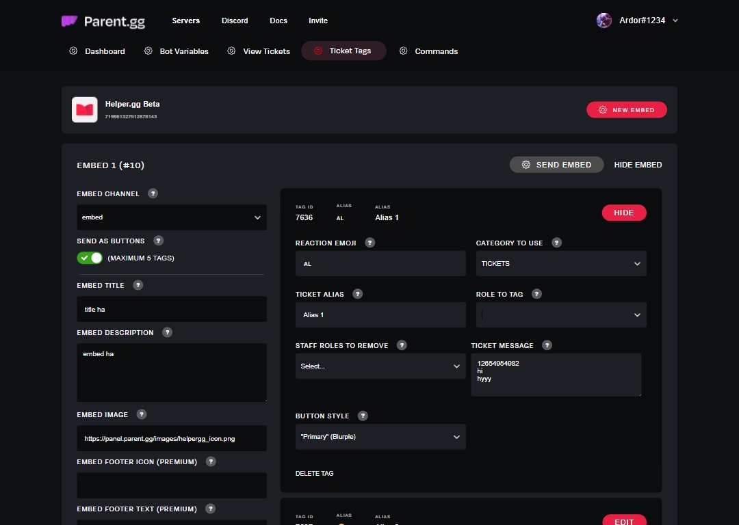739x525 pixels.
Task: Open help for Embed Channel
Action: click(153, 193)
